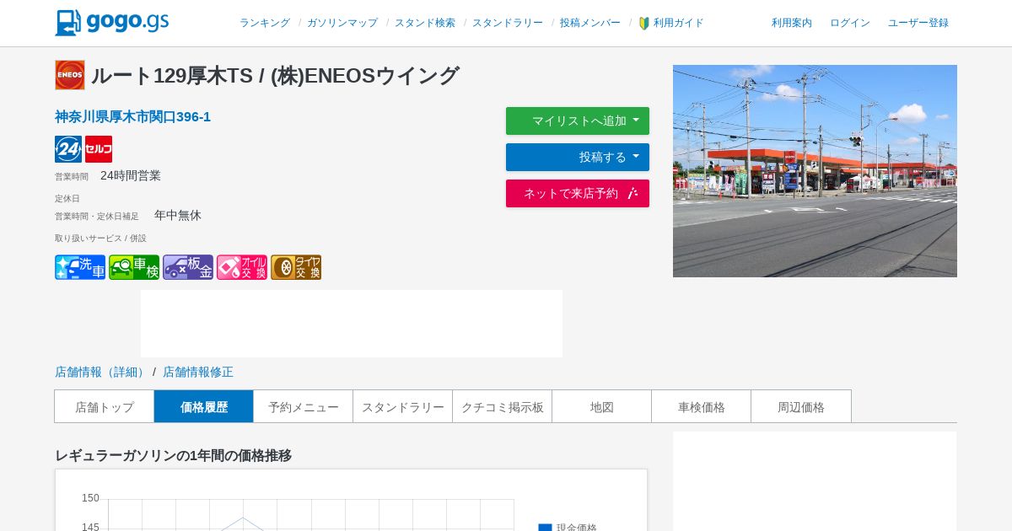Click the car wash service icon

click(x=80, y=267)
